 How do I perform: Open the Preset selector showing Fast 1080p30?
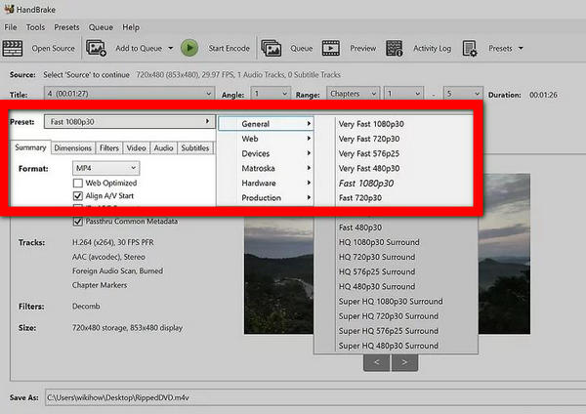tap(129, 122)
